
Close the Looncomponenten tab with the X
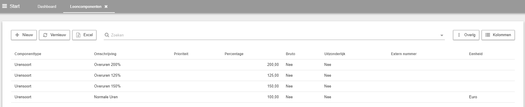coord(106,6)
